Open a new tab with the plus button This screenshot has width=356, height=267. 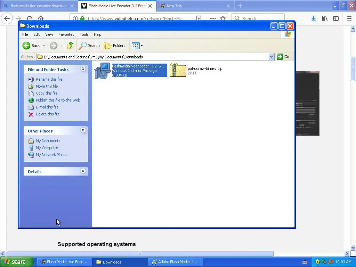click(240, 6)
